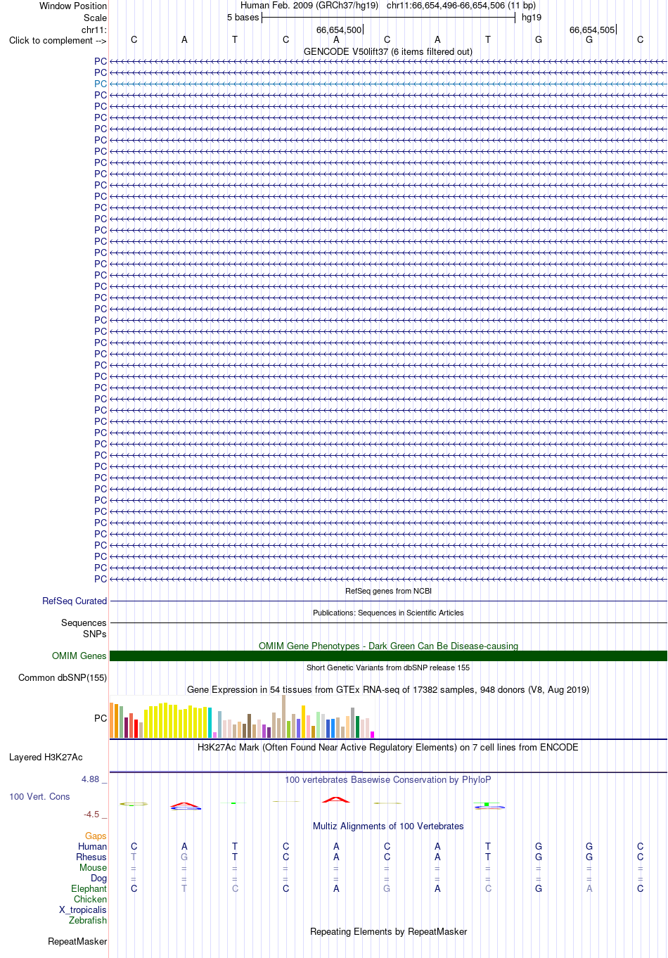Click 'Short Genetic Variants from dbSNP release 155'

388,668
